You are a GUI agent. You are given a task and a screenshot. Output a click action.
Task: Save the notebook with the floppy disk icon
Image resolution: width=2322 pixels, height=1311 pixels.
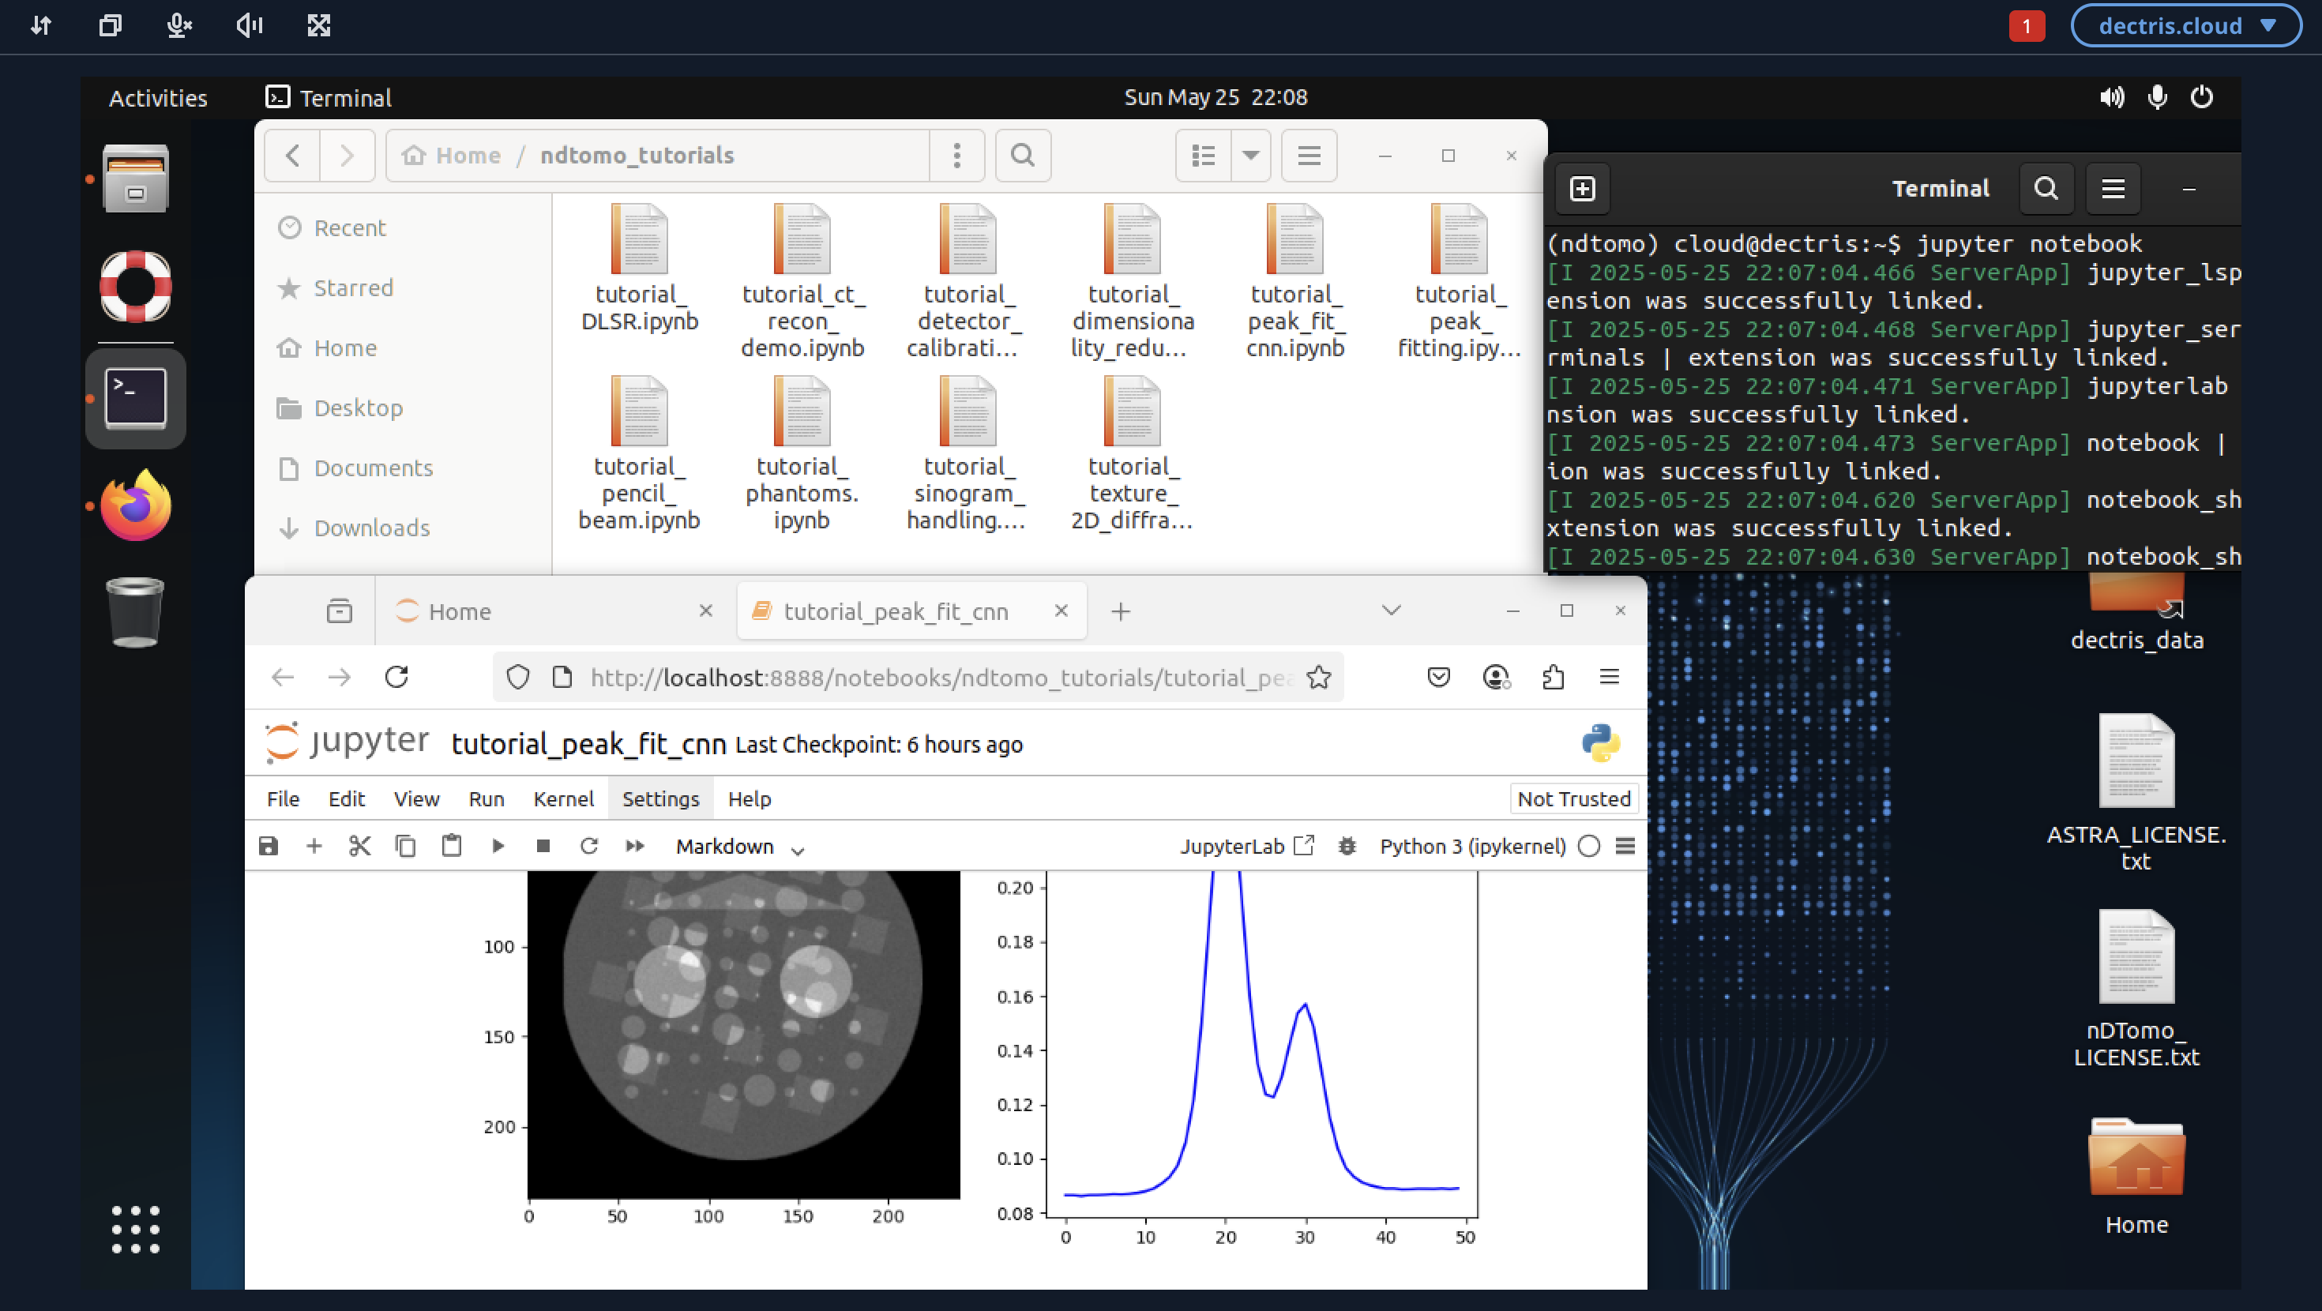pyautogui.click(x=268, y=846)
